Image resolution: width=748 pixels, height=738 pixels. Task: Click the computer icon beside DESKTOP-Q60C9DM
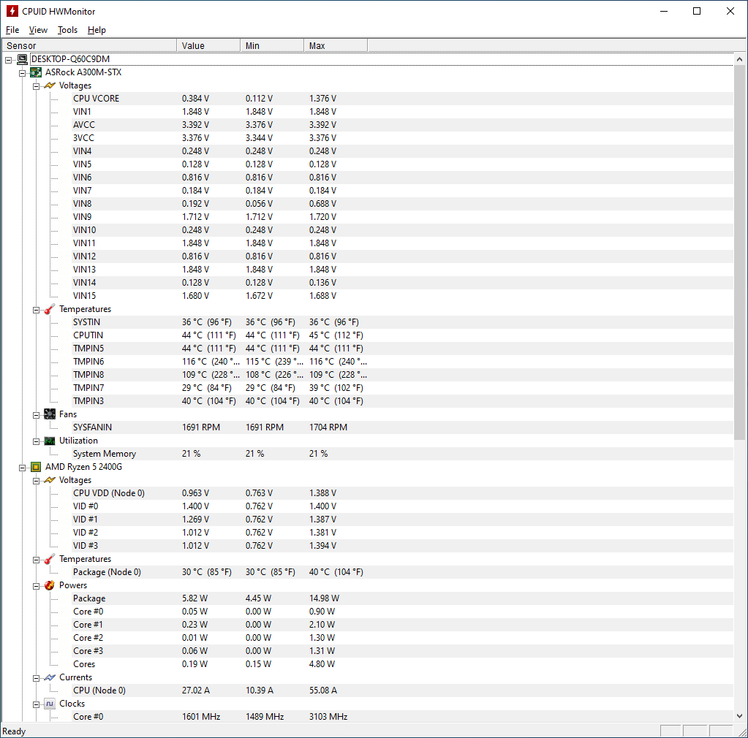23,59
